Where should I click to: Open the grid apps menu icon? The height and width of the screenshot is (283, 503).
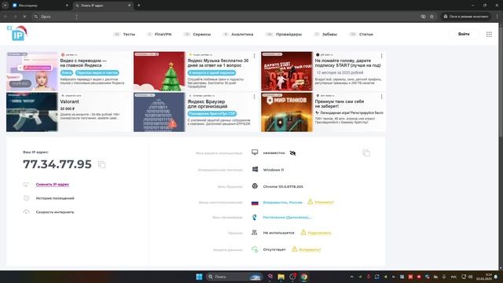tap(489, 35)
